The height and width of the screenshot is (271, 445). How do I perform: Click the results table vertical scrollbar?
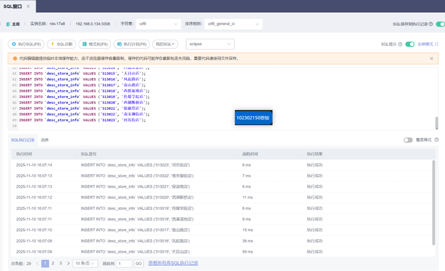pyautogui.click(x=433, y=202)
